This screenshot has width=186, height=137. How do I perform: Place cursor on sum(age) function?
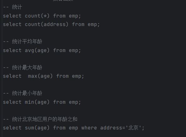(37, 128)
